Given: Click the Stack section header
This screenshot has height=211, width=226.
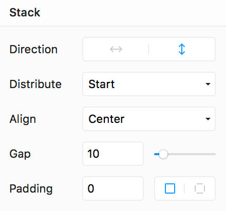Looking at the screenshot, I should pyautogui.click(x=25, y=12).
